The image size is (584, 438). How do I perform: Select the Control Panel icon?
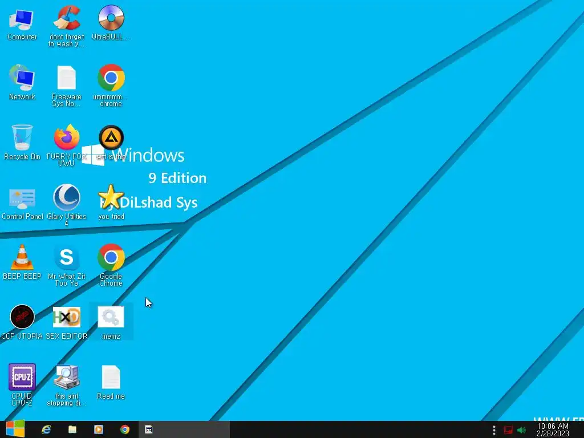click(x=22, y=204)
